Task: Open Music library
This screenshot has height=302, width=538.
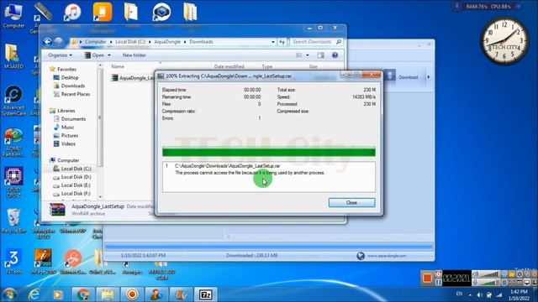Action: coord(67,128)
